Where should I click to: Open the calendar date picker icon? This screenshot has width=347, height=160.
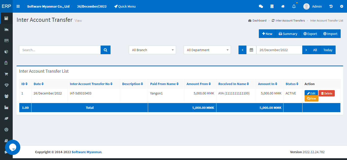251,50
